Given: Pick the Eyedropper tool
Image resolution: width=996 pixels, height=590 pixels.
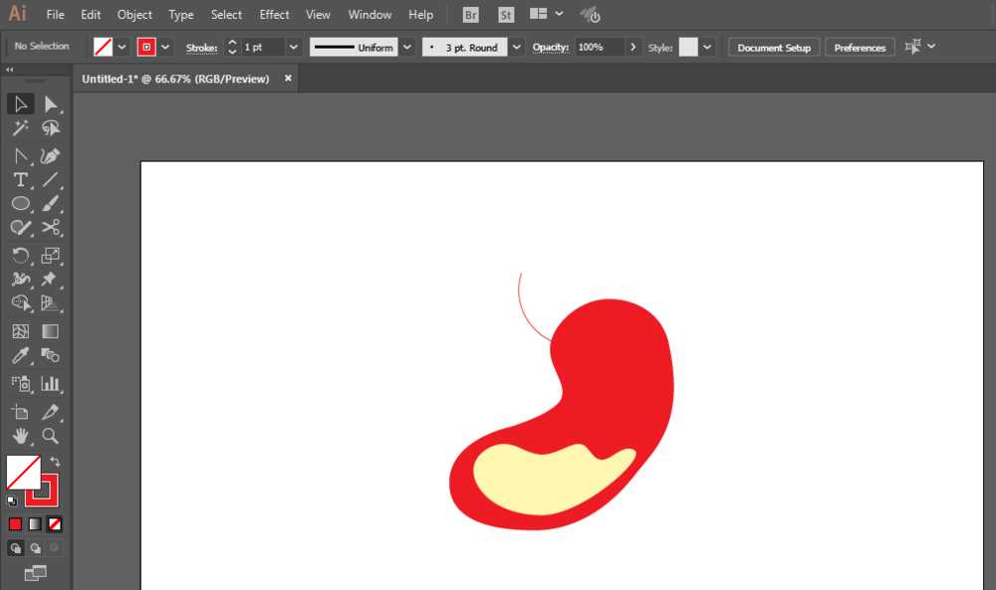Looking at the screenshot, I should click(x=20, y=355).
